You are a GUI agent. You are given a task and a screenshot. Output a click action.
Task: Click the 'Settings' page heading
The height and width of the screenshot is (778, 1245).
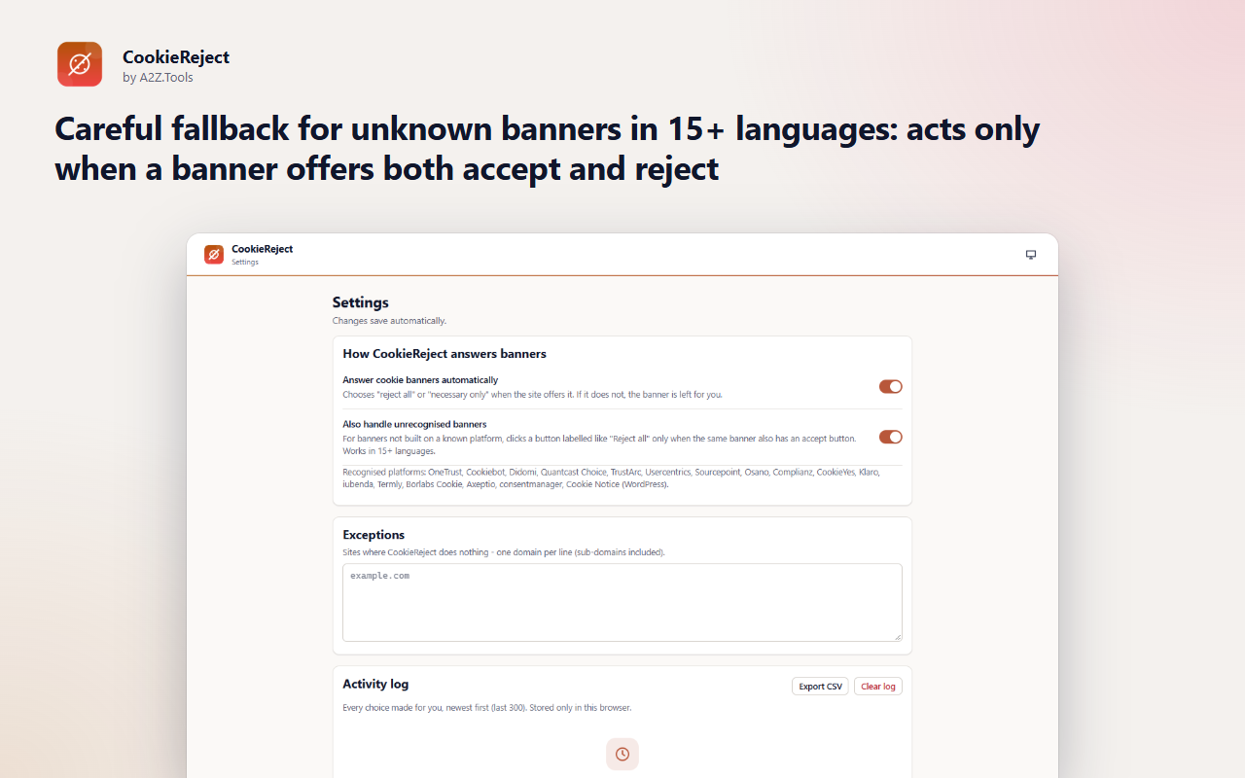[x=360, y=302]
